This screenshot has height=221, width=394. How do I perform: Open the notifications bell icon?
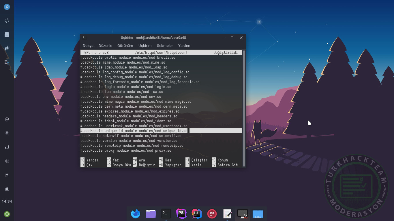(7, 189)
